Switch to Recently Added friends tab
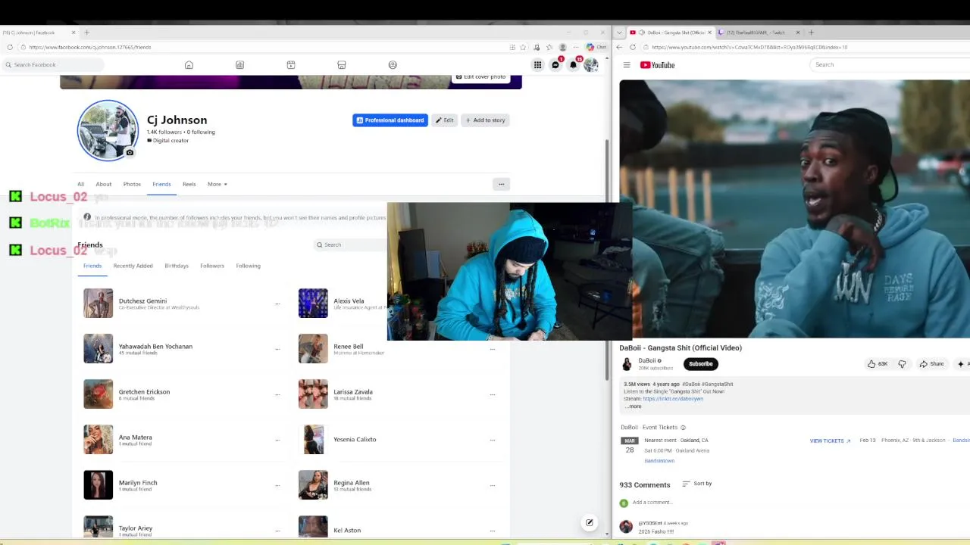Image resolution: width=970 pixels, height=545 pixels. [133, 266]
